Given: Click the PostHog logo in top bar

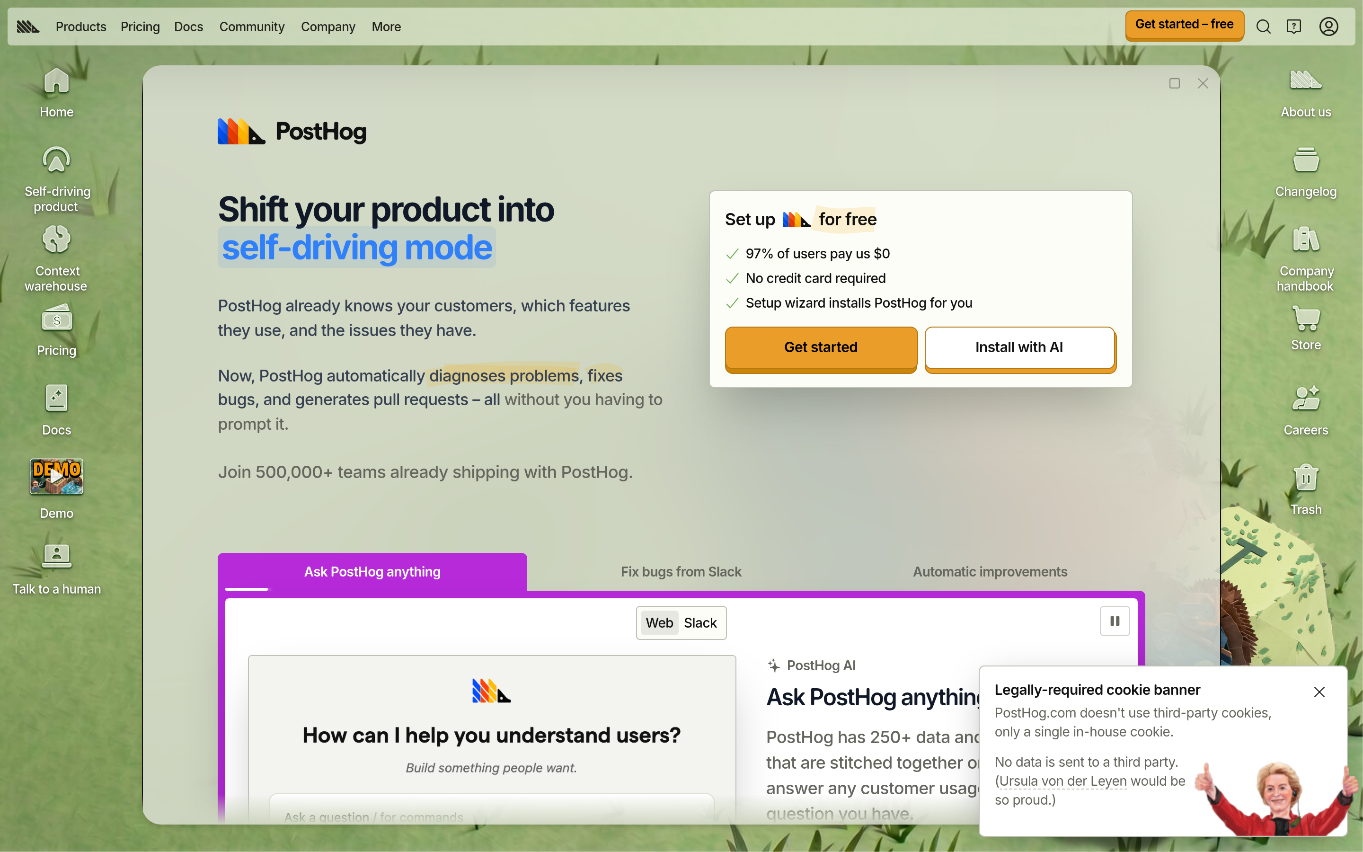Looking at the screenshot, I should tap(28, 27).
